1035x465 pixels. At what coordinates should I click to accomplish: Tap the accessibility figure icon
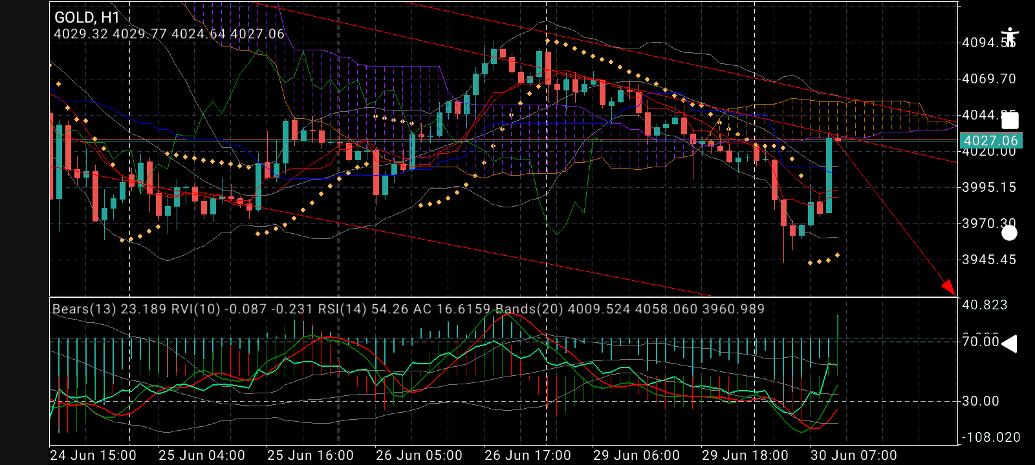click(x=1009, y=37)
